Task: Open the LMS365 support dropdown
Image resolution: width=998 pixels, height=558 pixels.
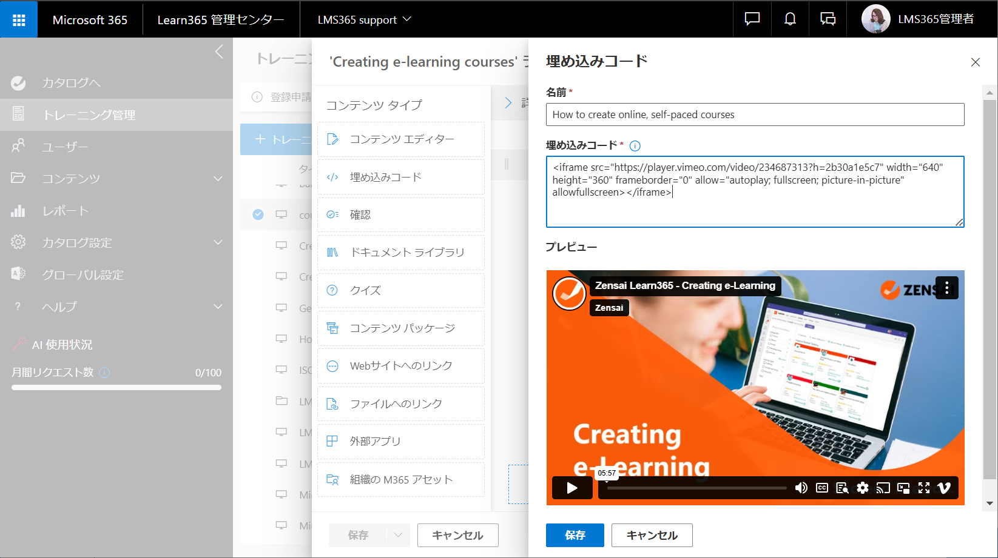Action: 364,19
